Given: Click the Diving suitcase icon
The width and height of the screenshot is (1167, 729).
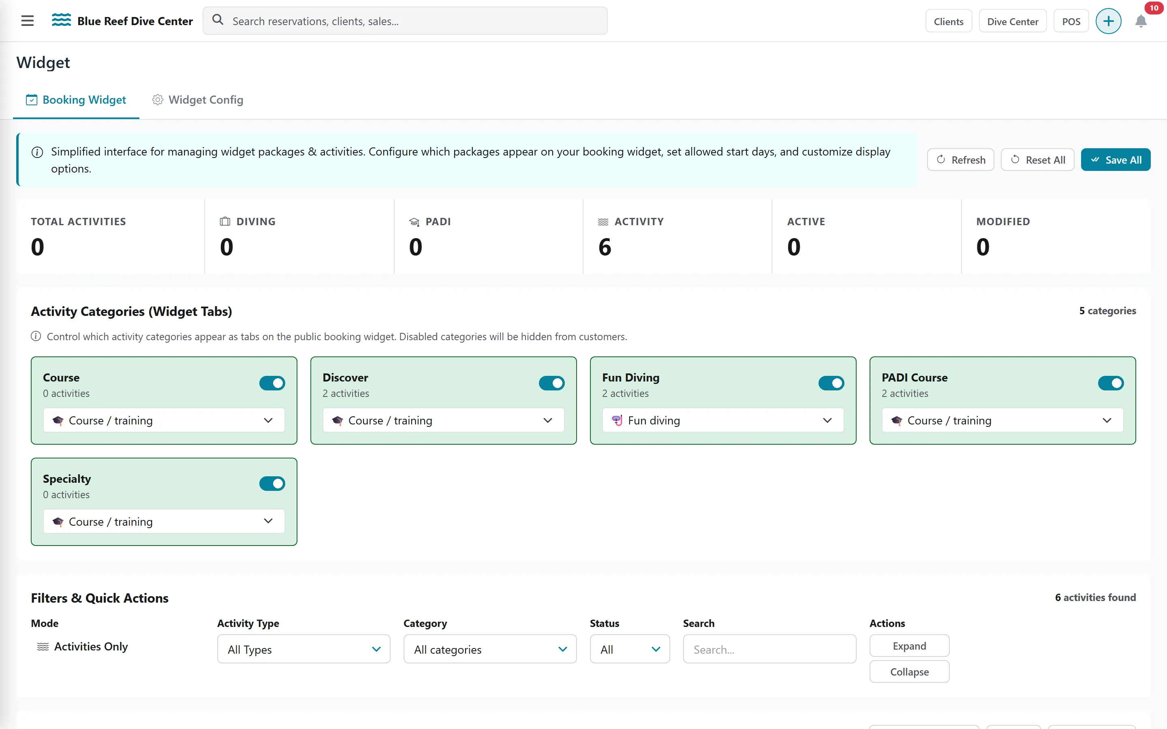Looking at the screenshot, I should [225, 221].
